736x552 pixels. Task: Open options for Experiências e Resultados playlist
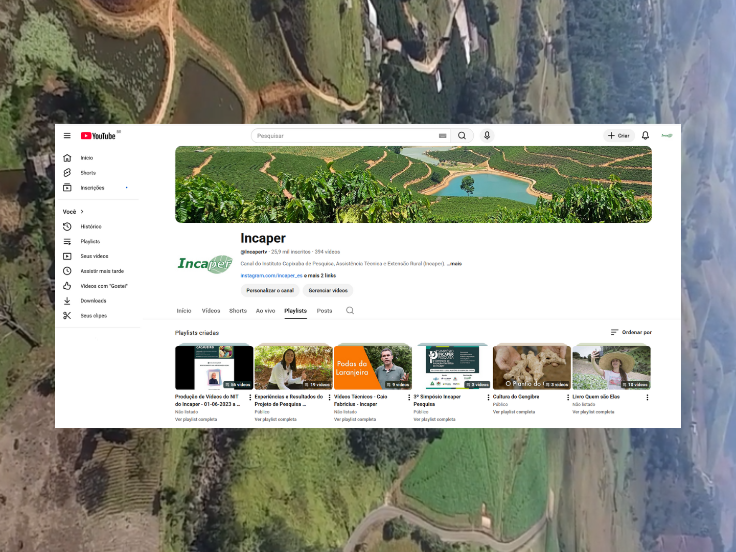point(329,397)
